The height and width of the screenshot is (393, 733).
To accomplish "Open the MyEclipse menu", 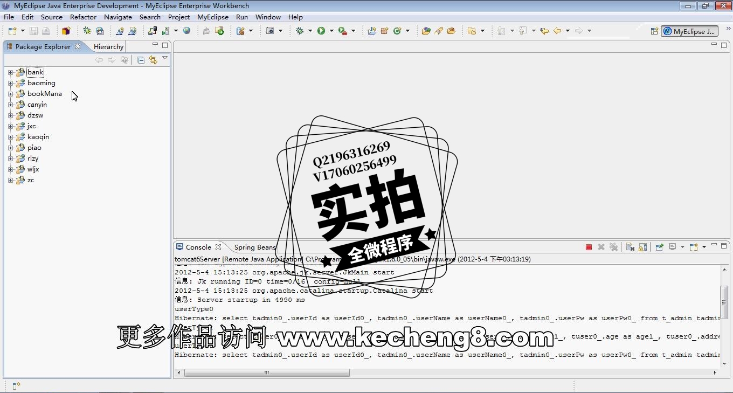I will pyautogui.click(x=213, y=17).
